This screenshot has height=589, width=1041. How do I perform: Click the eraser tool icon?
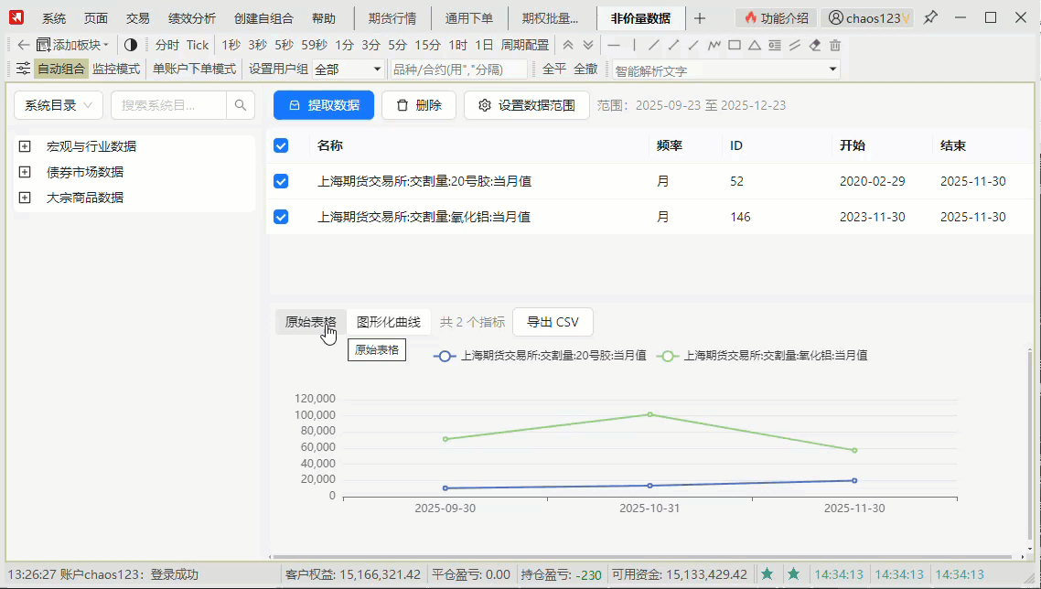click(x=815, y=45)
